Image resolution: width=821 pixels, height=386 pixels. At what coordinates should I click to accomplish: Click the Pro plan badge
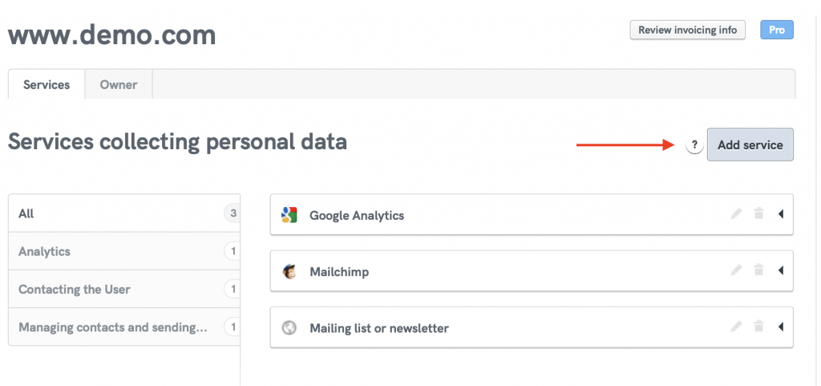click(776, 30)
